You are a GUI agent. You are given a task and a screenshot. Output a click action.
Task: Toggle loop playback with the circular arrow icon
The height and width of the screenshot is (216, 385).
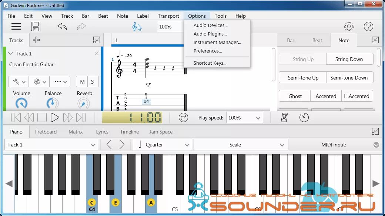[183, 118]
